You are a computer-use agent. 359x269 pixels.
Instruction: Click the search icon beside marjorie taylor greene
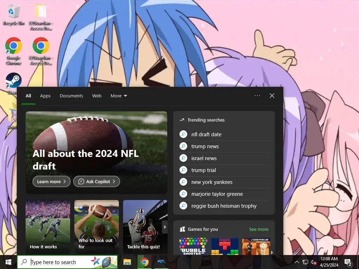(x=183, y=194)
